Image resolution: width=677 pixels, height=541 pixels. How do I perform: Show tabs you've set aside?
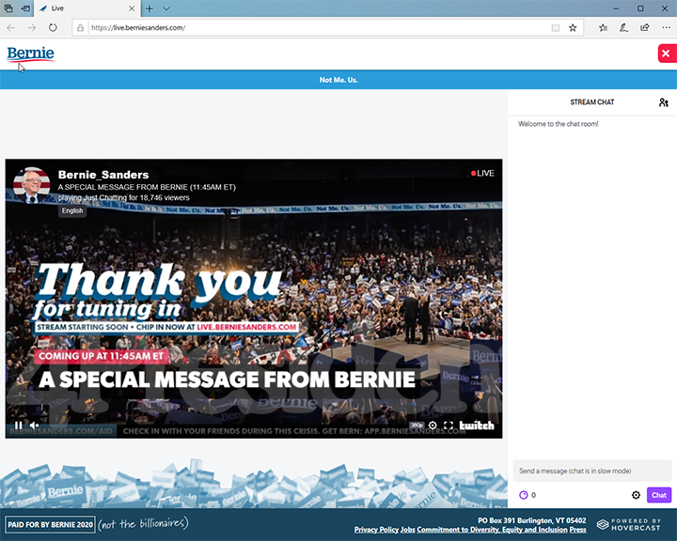(x=8, y=8)
